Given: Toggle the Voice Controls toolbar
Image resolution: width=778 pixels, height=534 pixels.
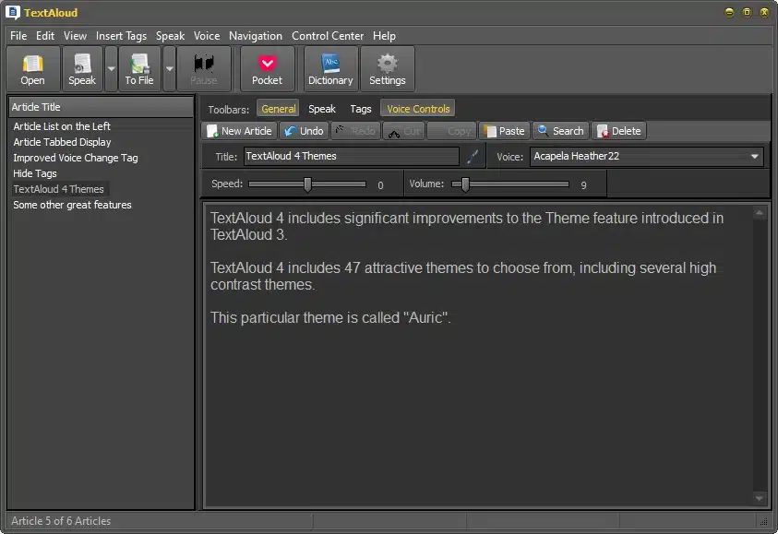Looking at the screenshot, I should coord(418,109).
